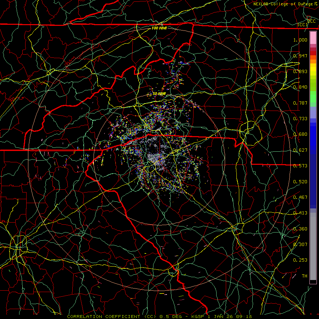Click the 0.627 scale value
Screen dimensions: 319x319
pos(300,150)
